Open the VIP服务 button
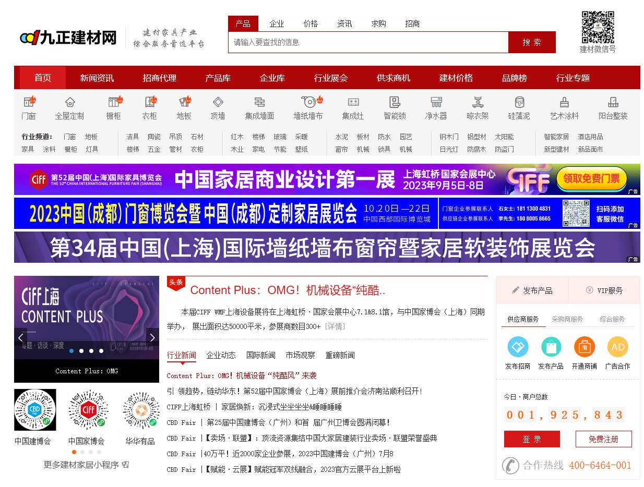 pos(604,290)
